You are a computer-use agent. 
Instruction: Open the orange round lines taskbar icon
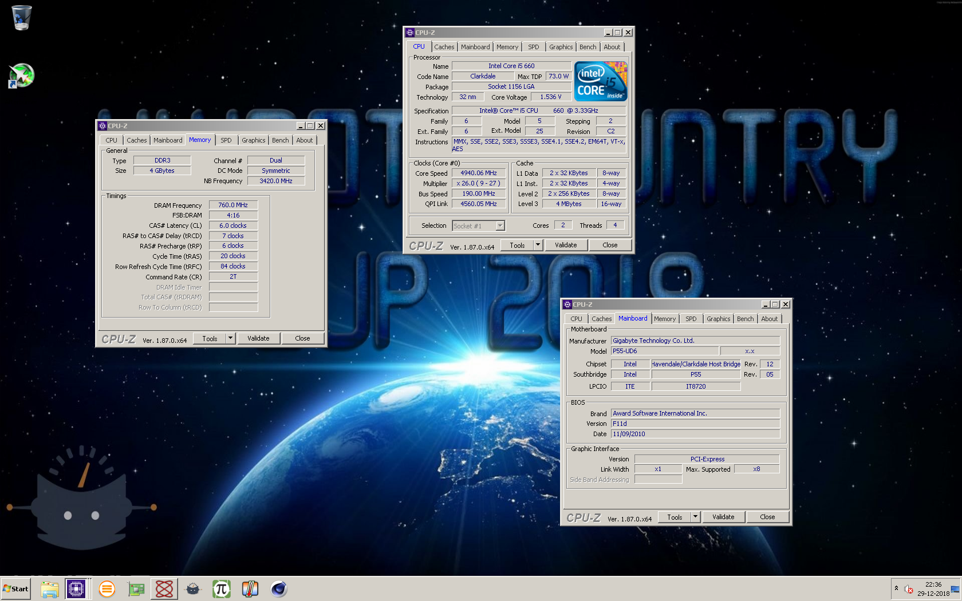[x=107, y=589]
